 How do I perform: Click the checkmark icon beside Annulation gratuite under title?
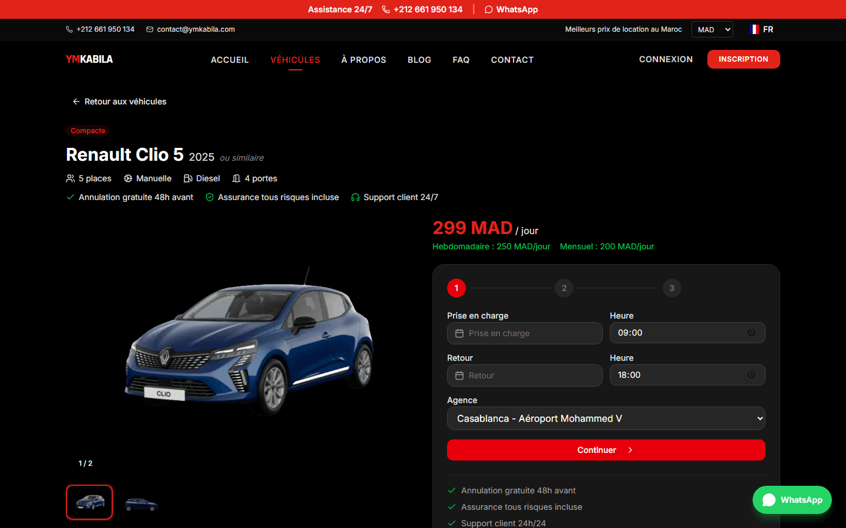[70, 197]
